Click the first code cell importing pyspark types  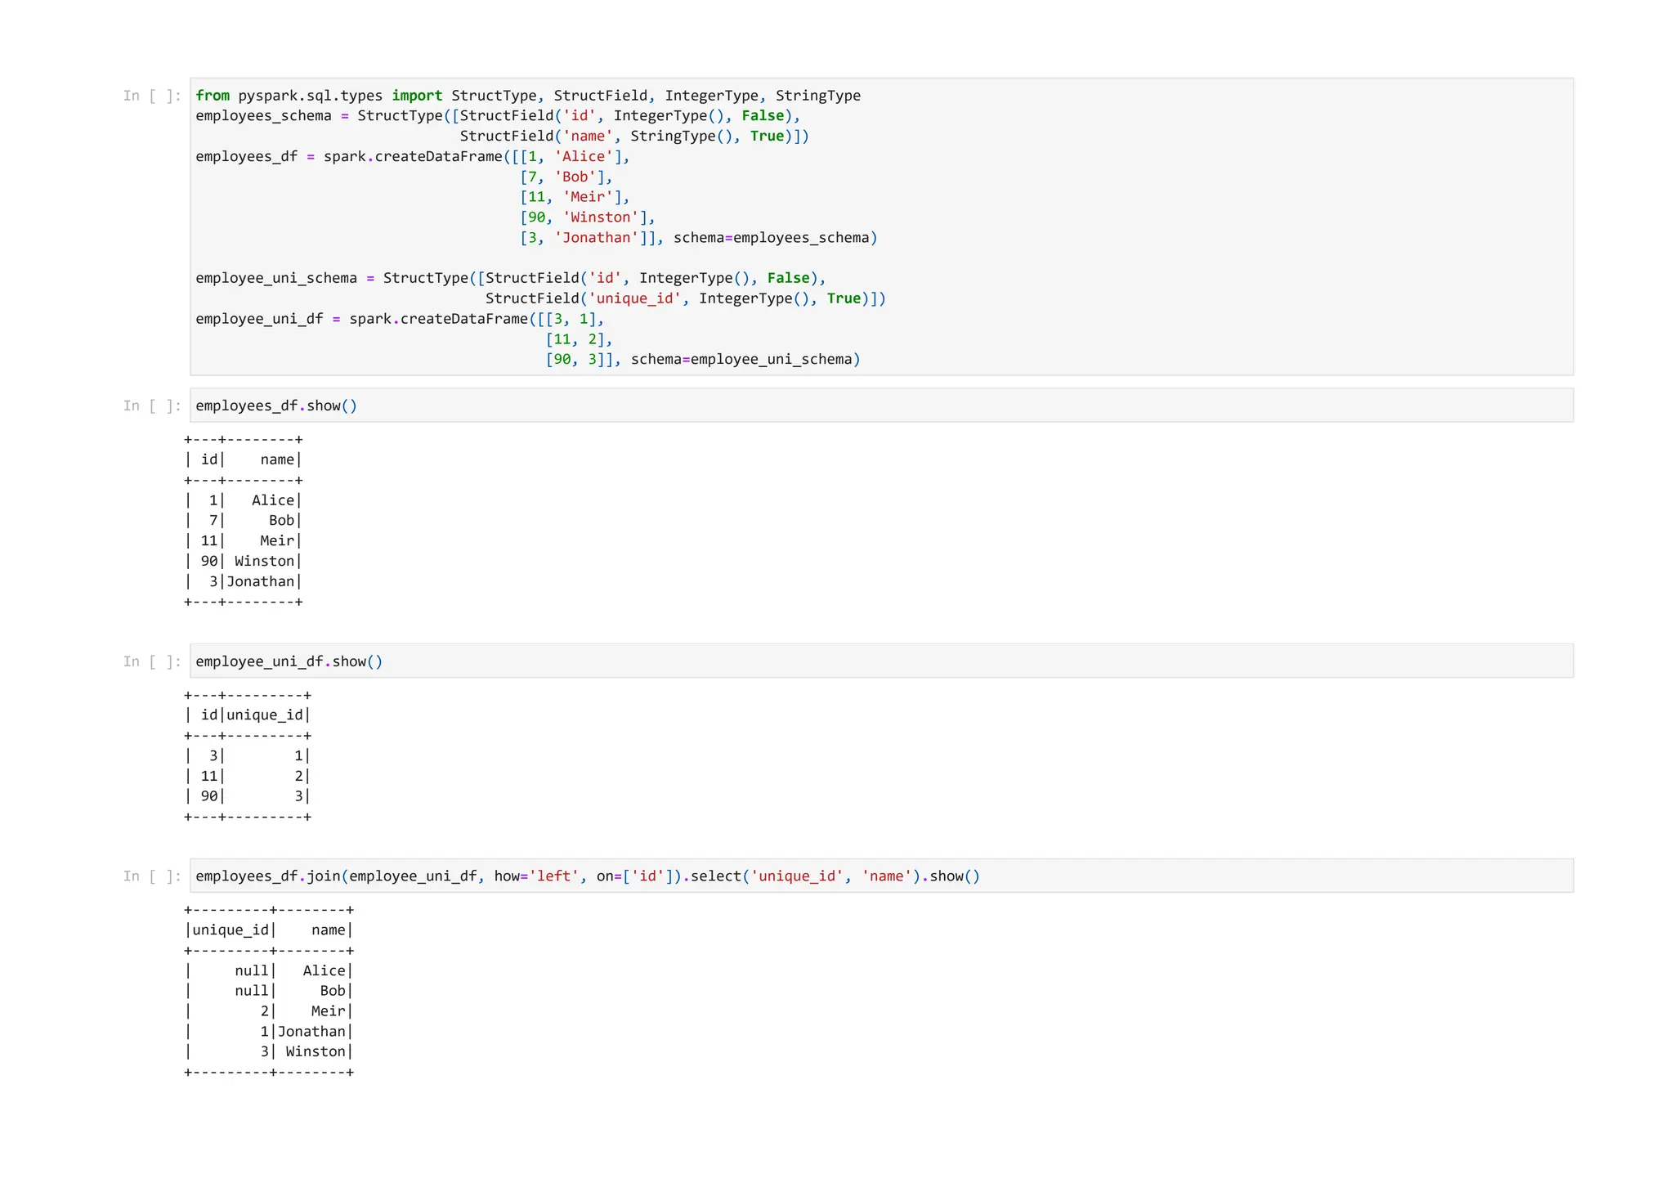tap(881, 226)
